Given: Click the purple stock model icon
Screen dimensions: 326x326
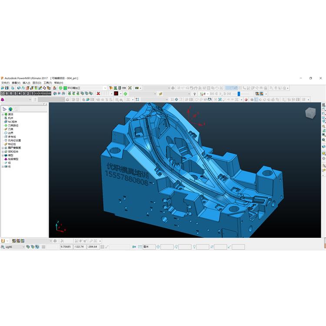Looking at the screenshot, I should pos(3,100).
